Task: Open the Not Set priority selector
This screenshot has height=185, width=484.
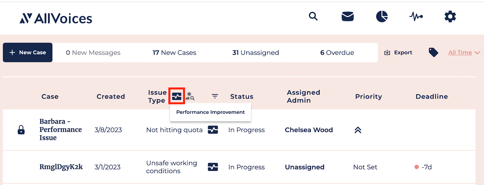Action: pyautogui.click(x=365, y=167)
